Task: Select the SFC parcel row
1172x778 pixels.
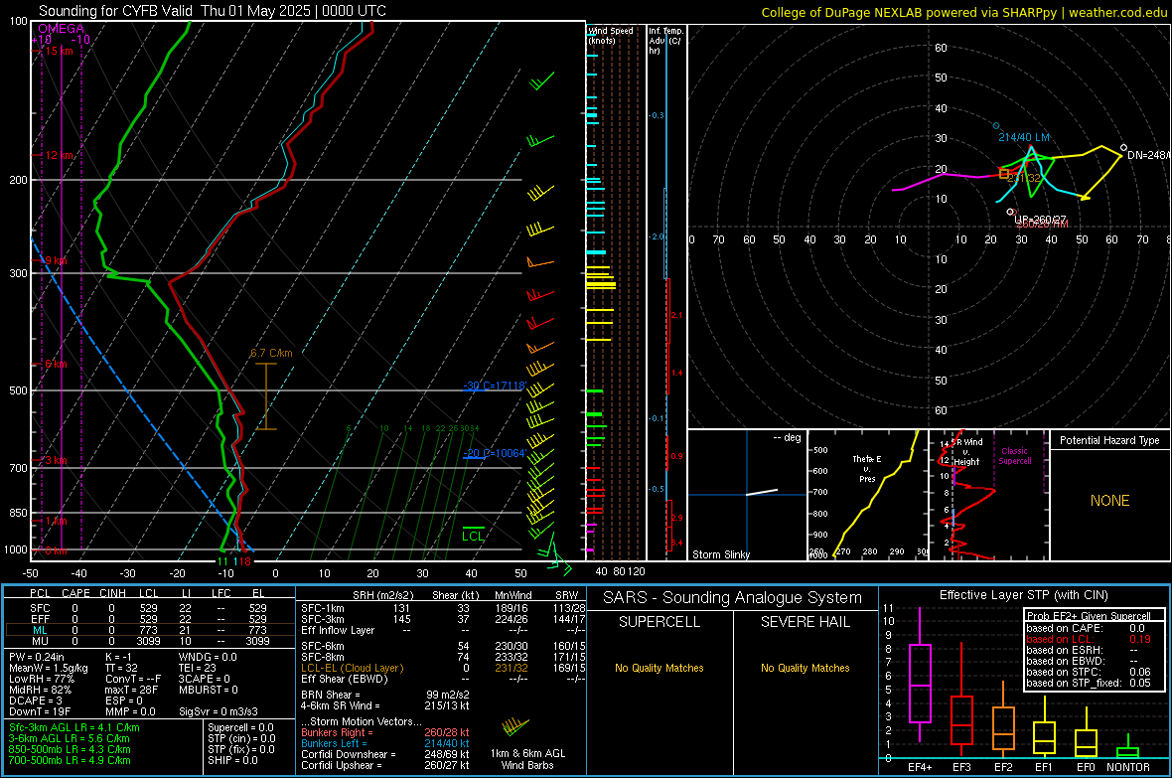Action: tap(150, 608)
